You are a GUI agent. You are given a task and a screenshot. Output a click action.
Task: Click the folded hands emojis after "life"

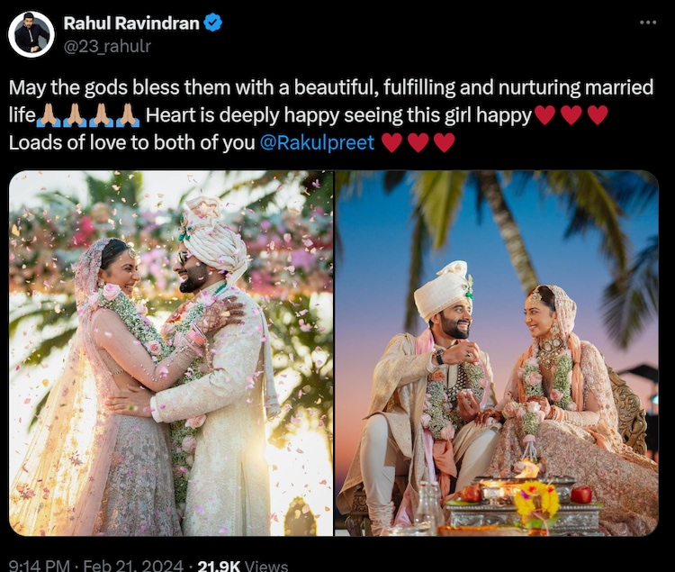[x=88, y=115]
